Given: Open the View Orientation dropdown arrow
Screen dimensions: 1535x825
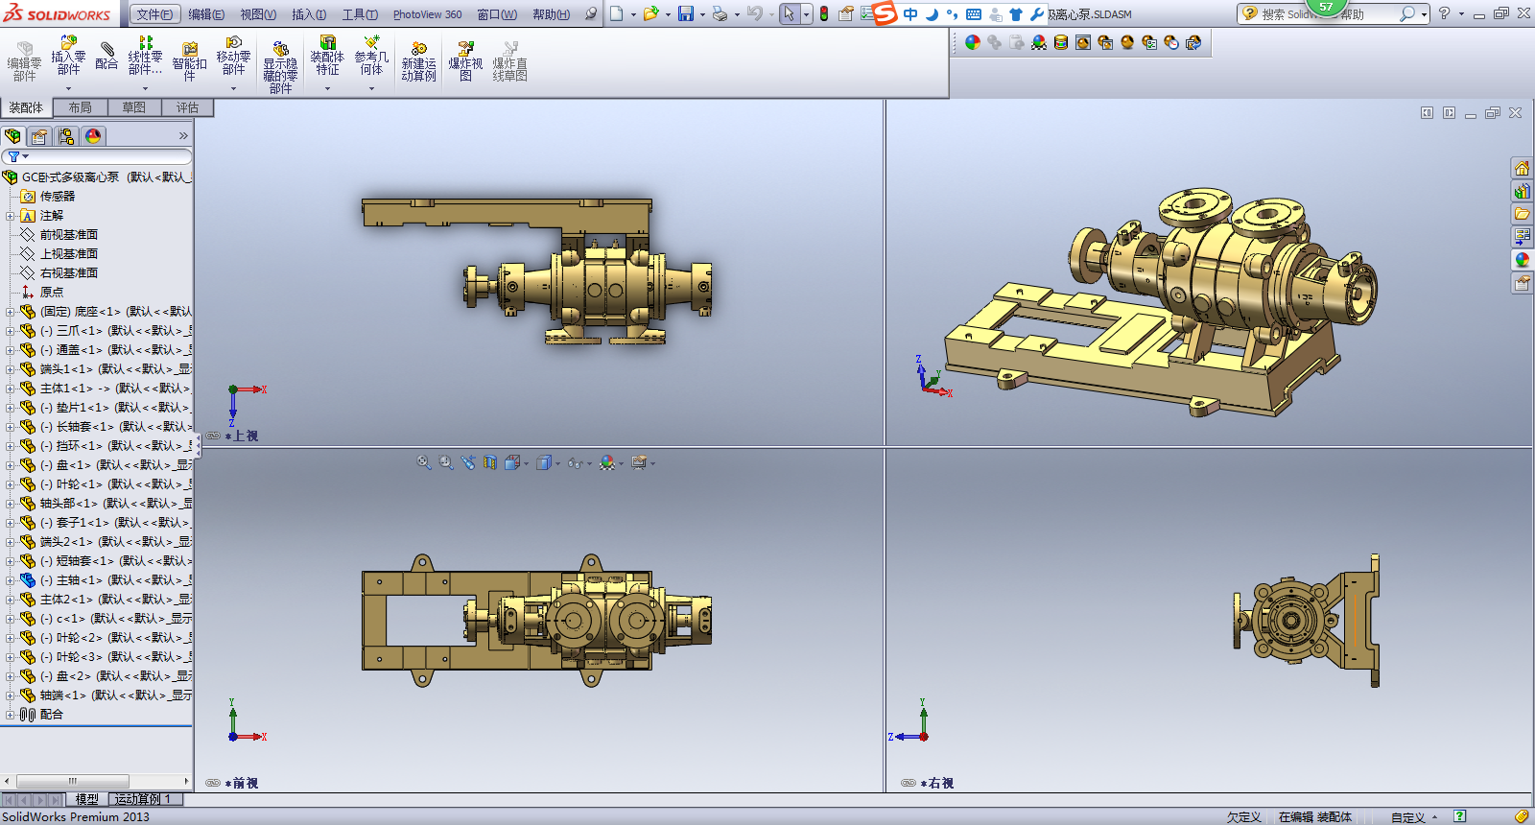Looking at the screenshot, I should [x=526, y=463].
